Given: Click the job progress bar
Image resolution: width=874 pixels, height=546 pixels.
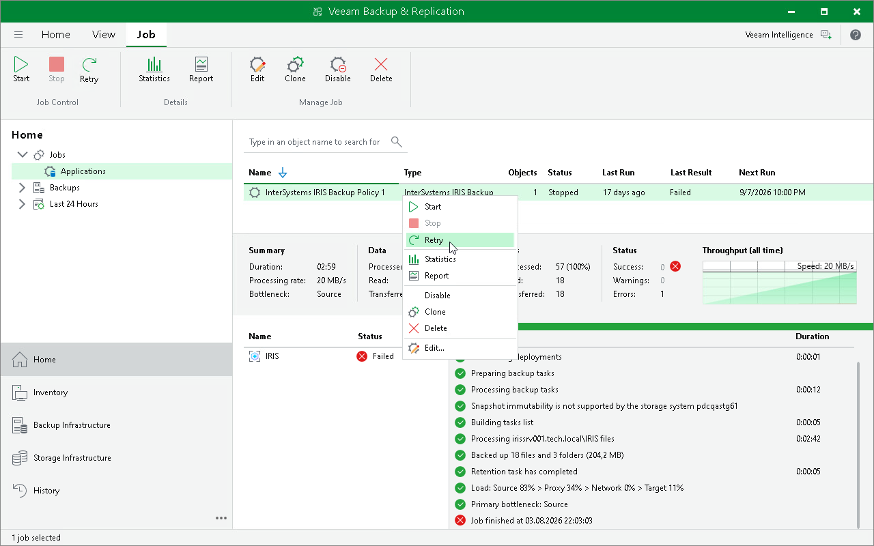Looking at the screenshot, I should [696, 327].
